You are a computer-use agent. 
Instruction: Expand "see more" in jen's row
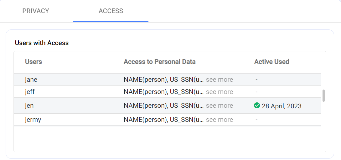pyautogui.click(x=219, y=106)
